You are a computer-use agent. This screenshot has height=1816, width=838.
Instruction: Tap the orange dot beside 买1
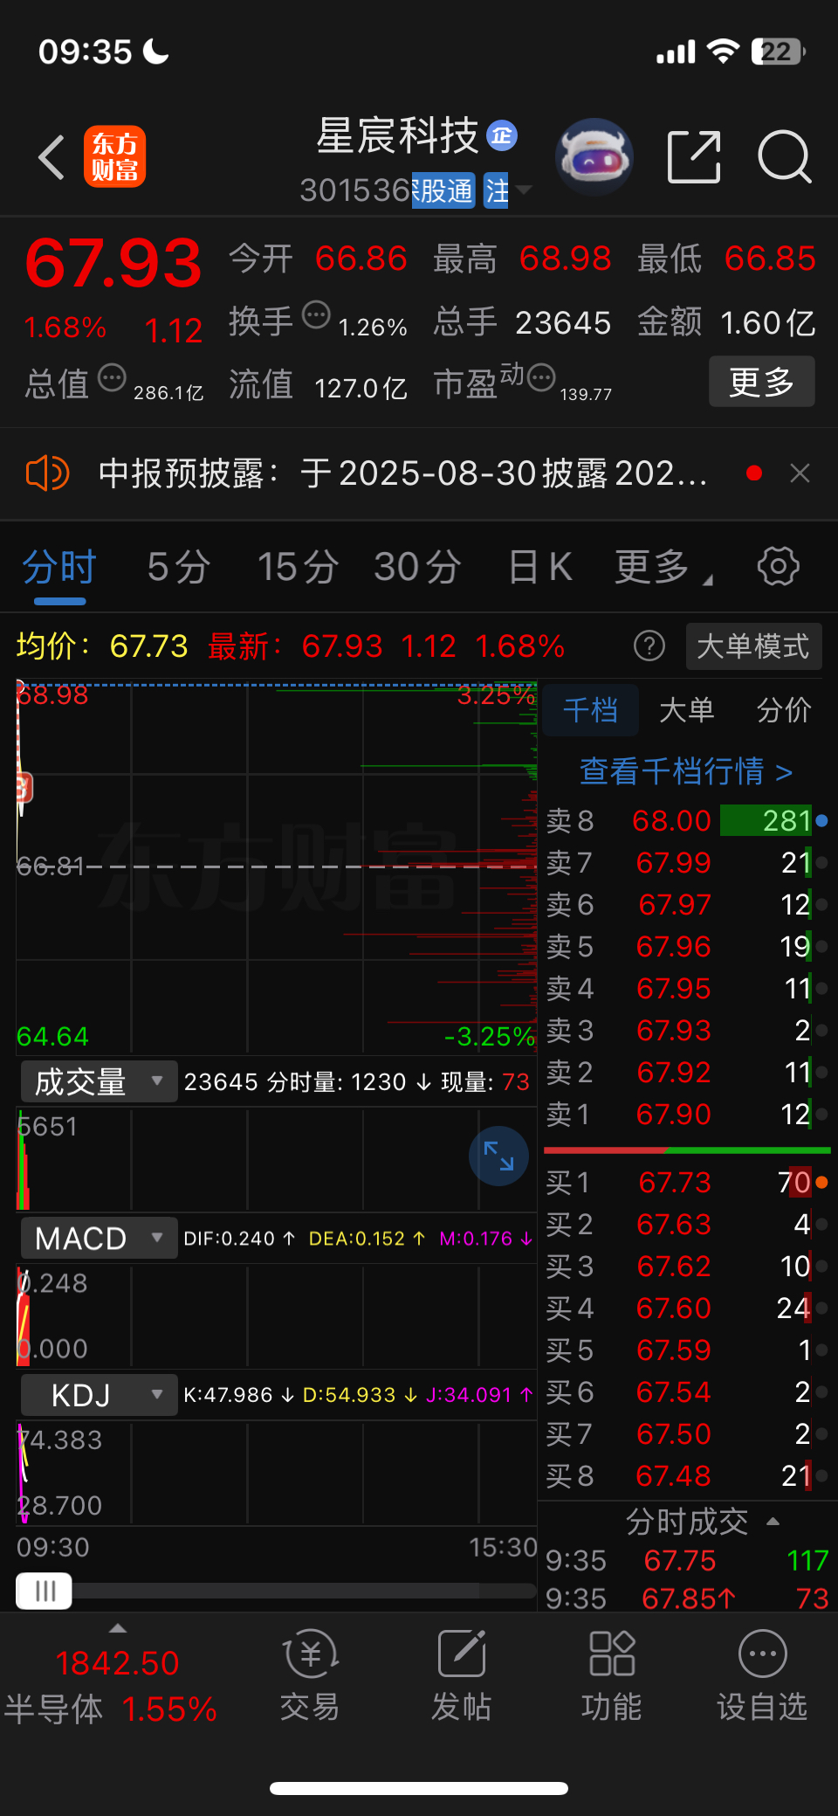821,1183
